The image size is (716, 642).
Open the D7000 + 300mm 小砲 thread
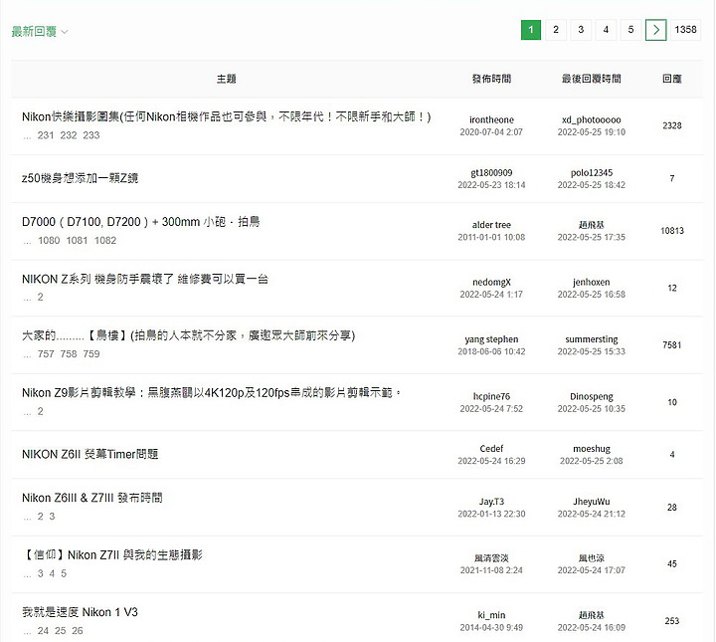[x=140, y=222]
